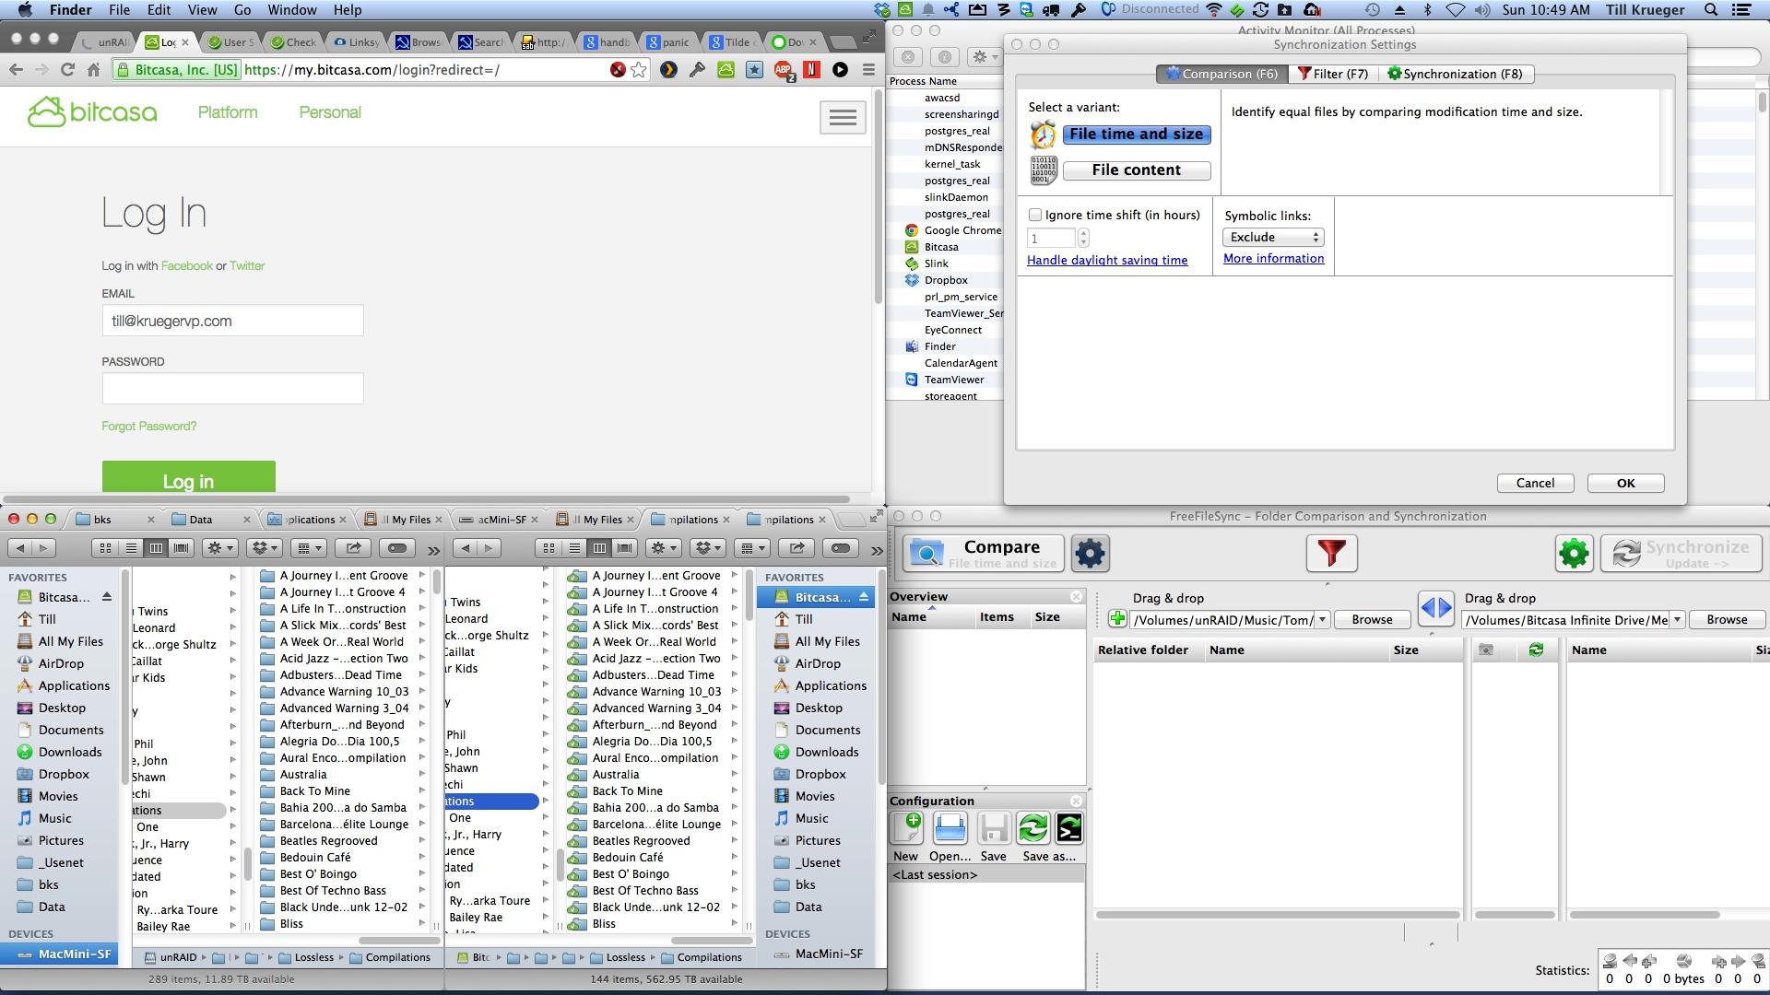Open Bitcasa site hamburger menu
This screenshot has height=995, width=1770.
click(842, 117)
